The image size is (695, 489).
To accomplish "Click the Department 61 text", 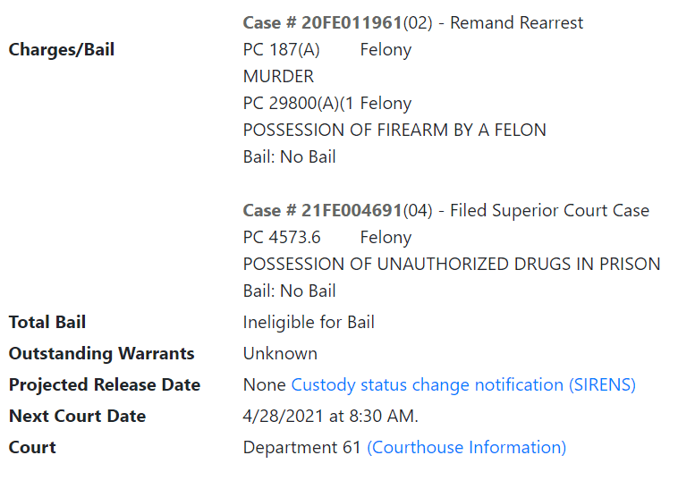I will point(302,448).
